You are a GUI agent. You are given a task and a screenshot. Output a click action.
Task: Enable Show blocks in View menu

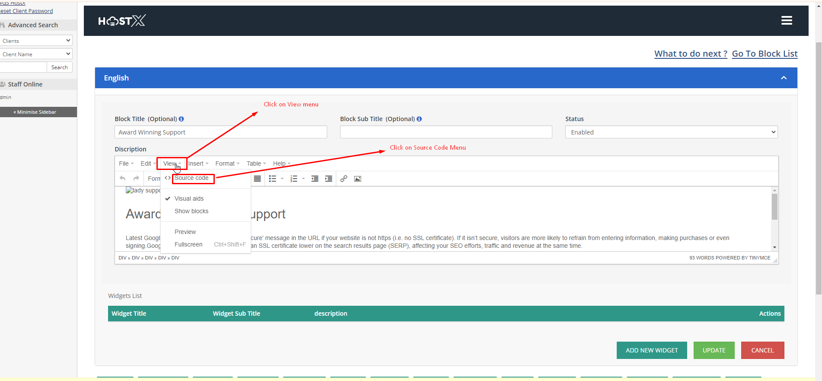click(191, 211)
